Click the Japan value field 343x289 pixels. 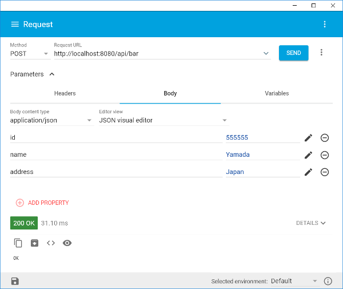pos(263,172)
